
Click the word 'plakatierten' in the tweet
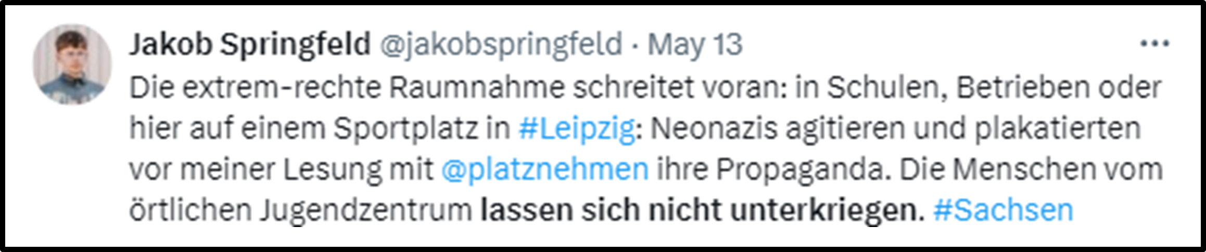(1058, 129)
